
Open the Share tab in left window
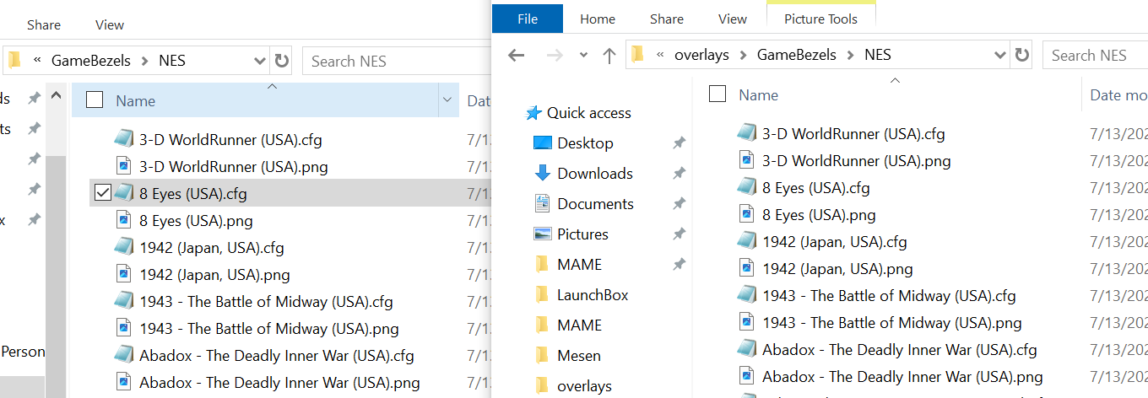[x=44, y=24]
